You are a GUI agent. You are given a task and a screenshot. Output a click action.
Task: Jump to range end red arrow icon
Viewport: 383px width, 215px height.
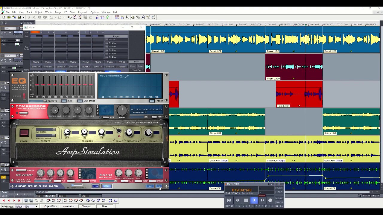(x=19, y=201)
